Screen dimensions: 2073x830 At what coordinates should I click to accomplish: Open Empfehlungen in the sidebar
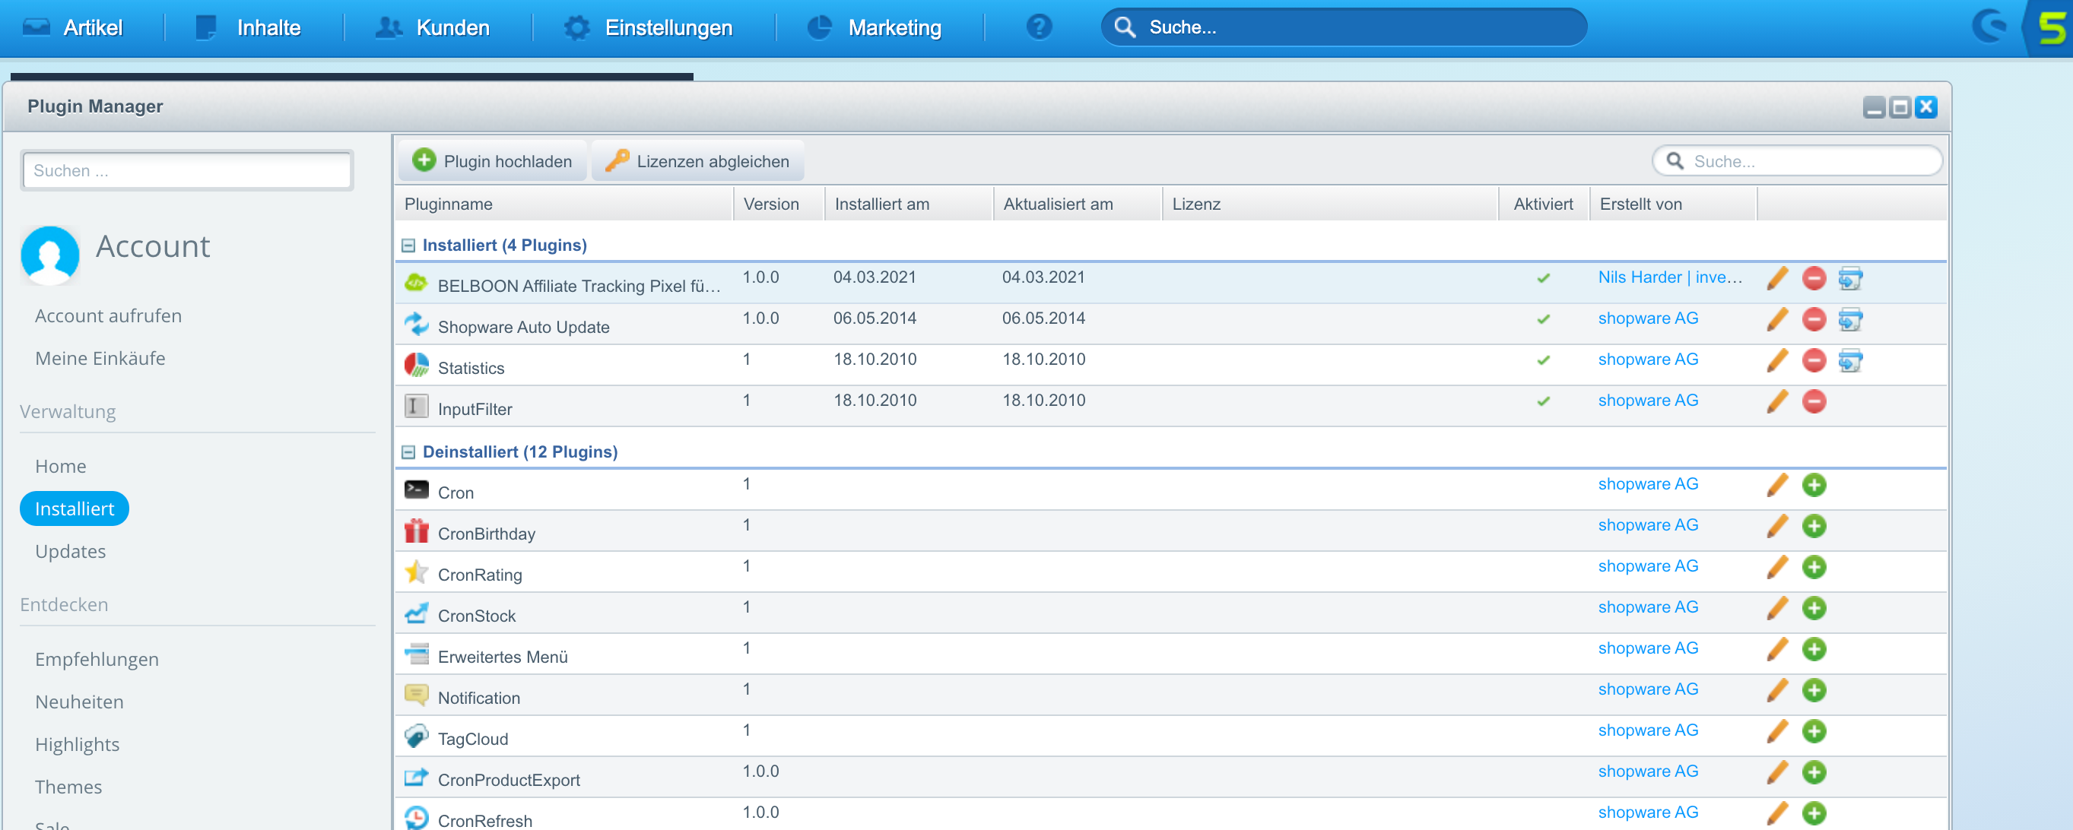[97, 660]
